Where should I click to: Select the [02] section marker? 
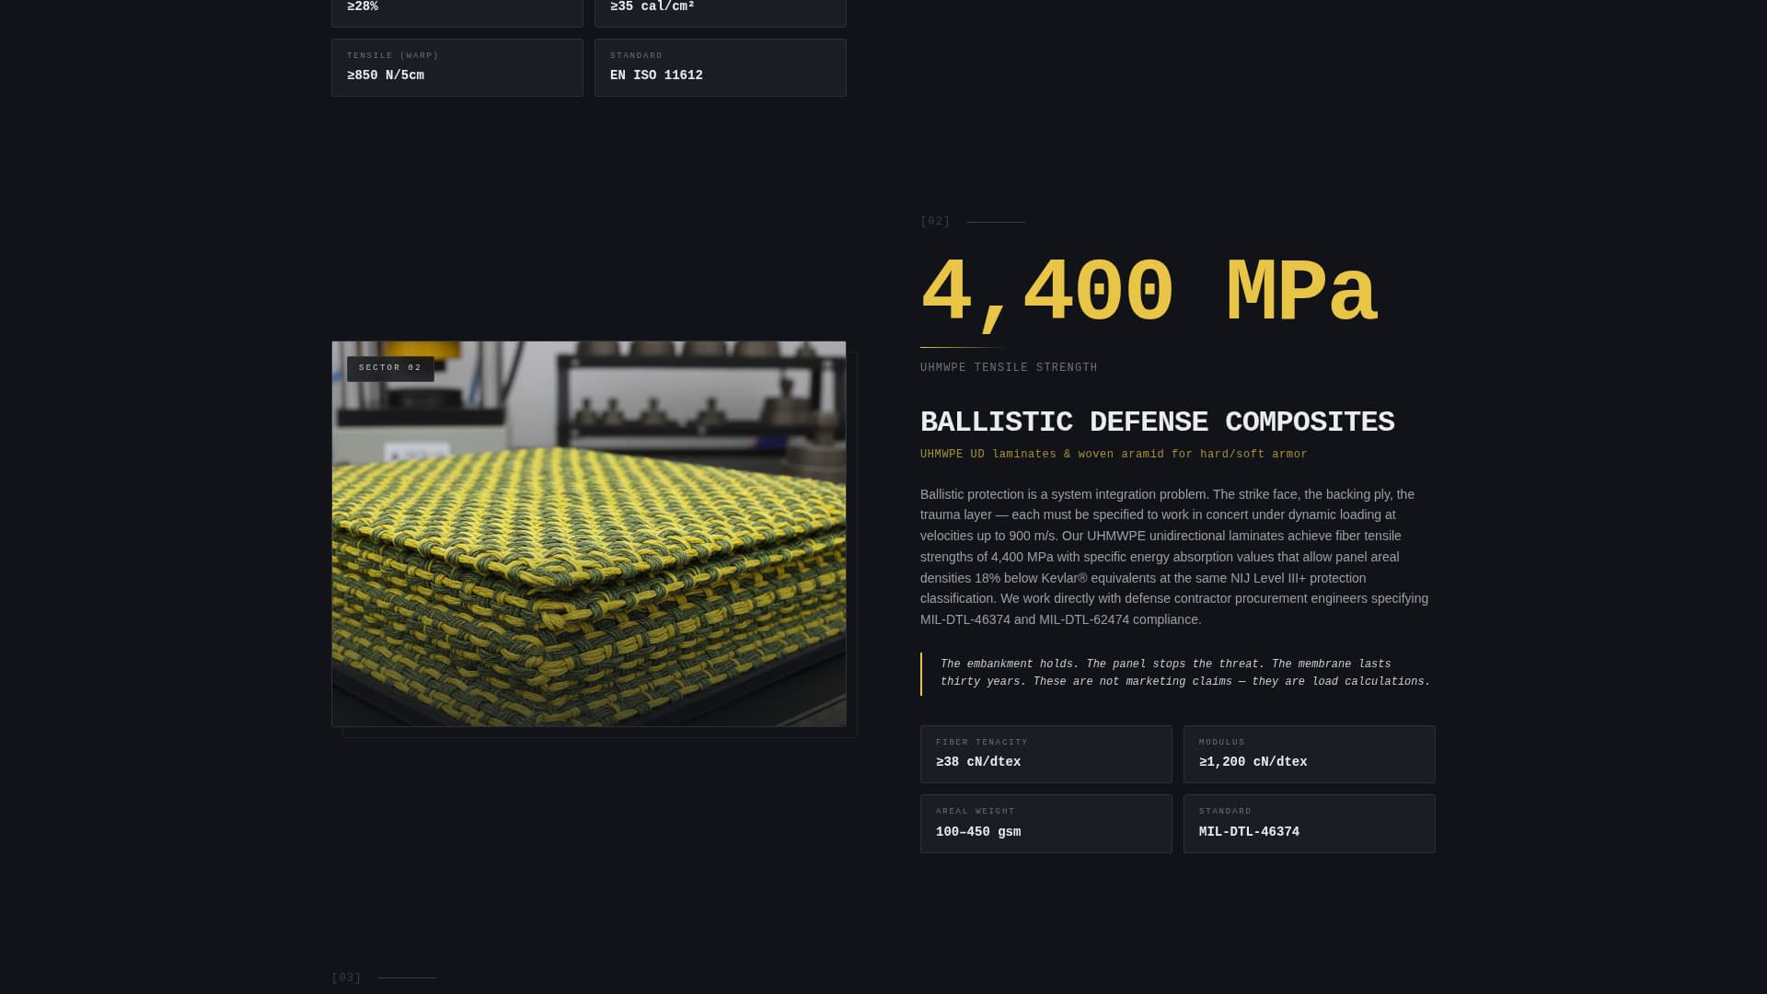pyautogui.click(x=935, y=221)
